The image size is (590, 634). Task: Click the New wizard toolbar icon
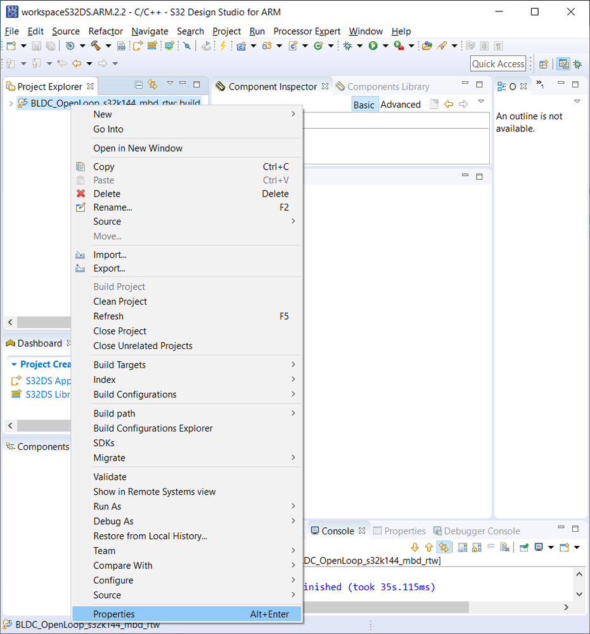click(x=11, y=46)
